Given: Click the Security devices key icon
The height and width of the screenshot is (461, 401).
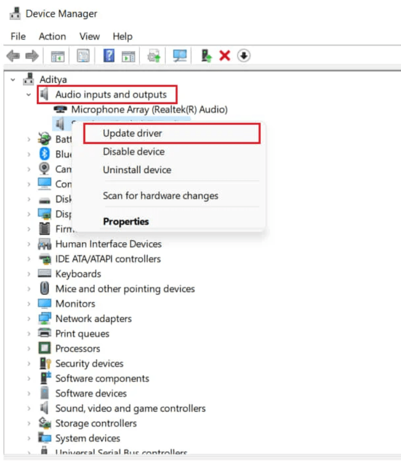Looking at the screenshot, I should 45,363.
